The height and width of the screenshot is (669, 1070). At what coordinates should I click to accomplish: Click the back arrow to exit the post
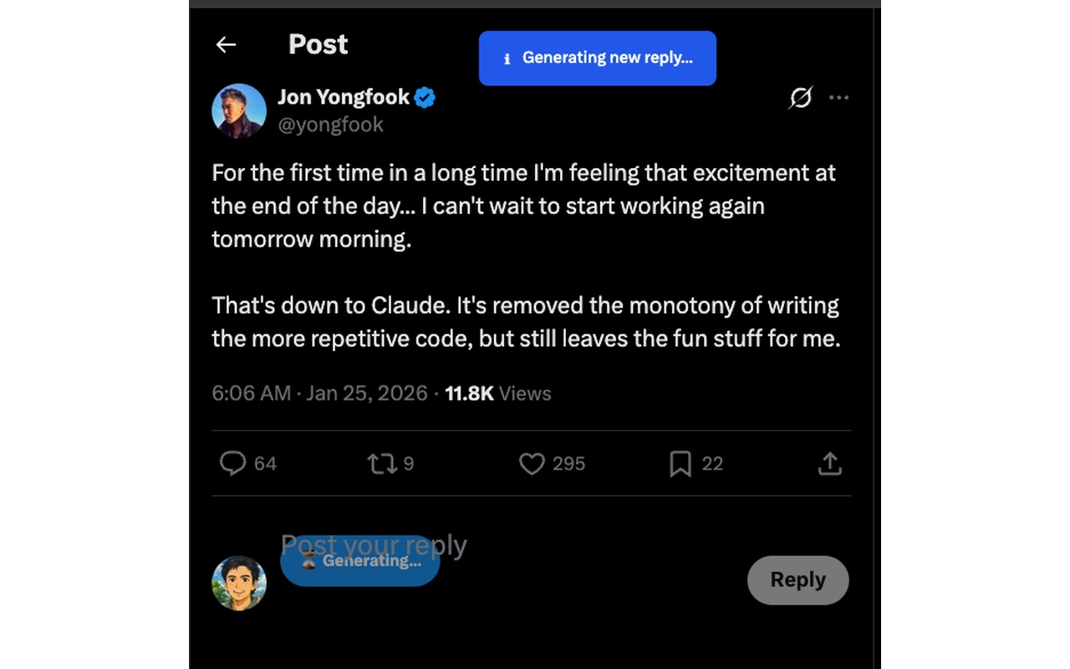click(x=226, y=44)
